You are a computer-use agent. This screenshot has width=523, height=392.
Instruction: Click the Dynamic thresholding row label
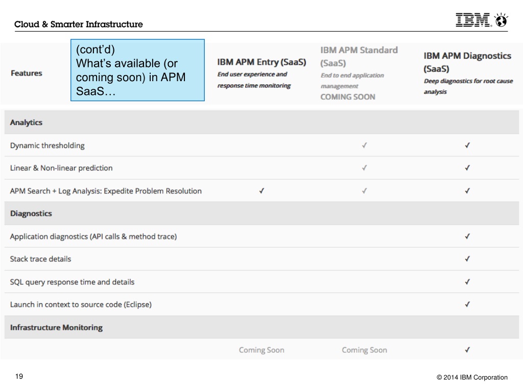click(x=47, y=145)
